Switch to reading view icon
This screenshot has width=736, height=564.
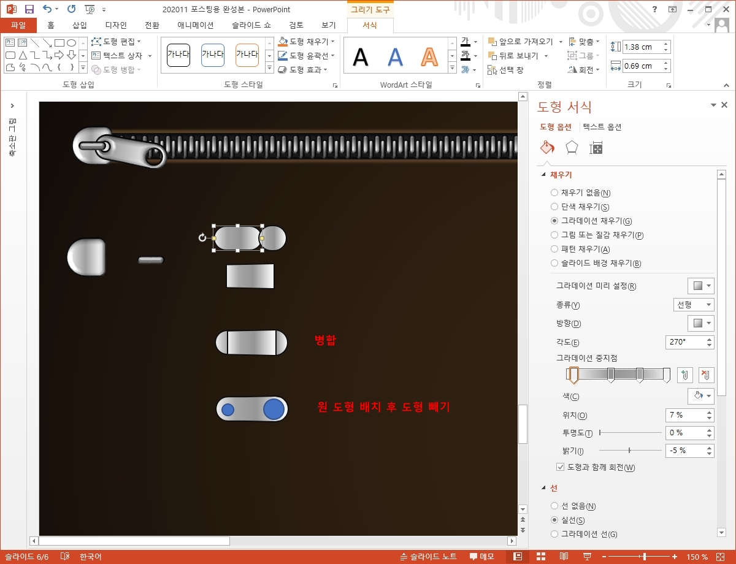pos(564,557)
